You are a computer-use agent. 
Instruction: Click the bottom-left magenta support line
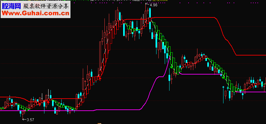[47, 111]
